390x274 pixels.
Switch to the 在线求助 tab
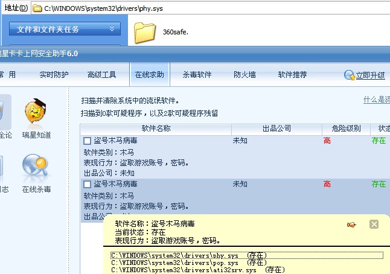click(x=150, y=75)
